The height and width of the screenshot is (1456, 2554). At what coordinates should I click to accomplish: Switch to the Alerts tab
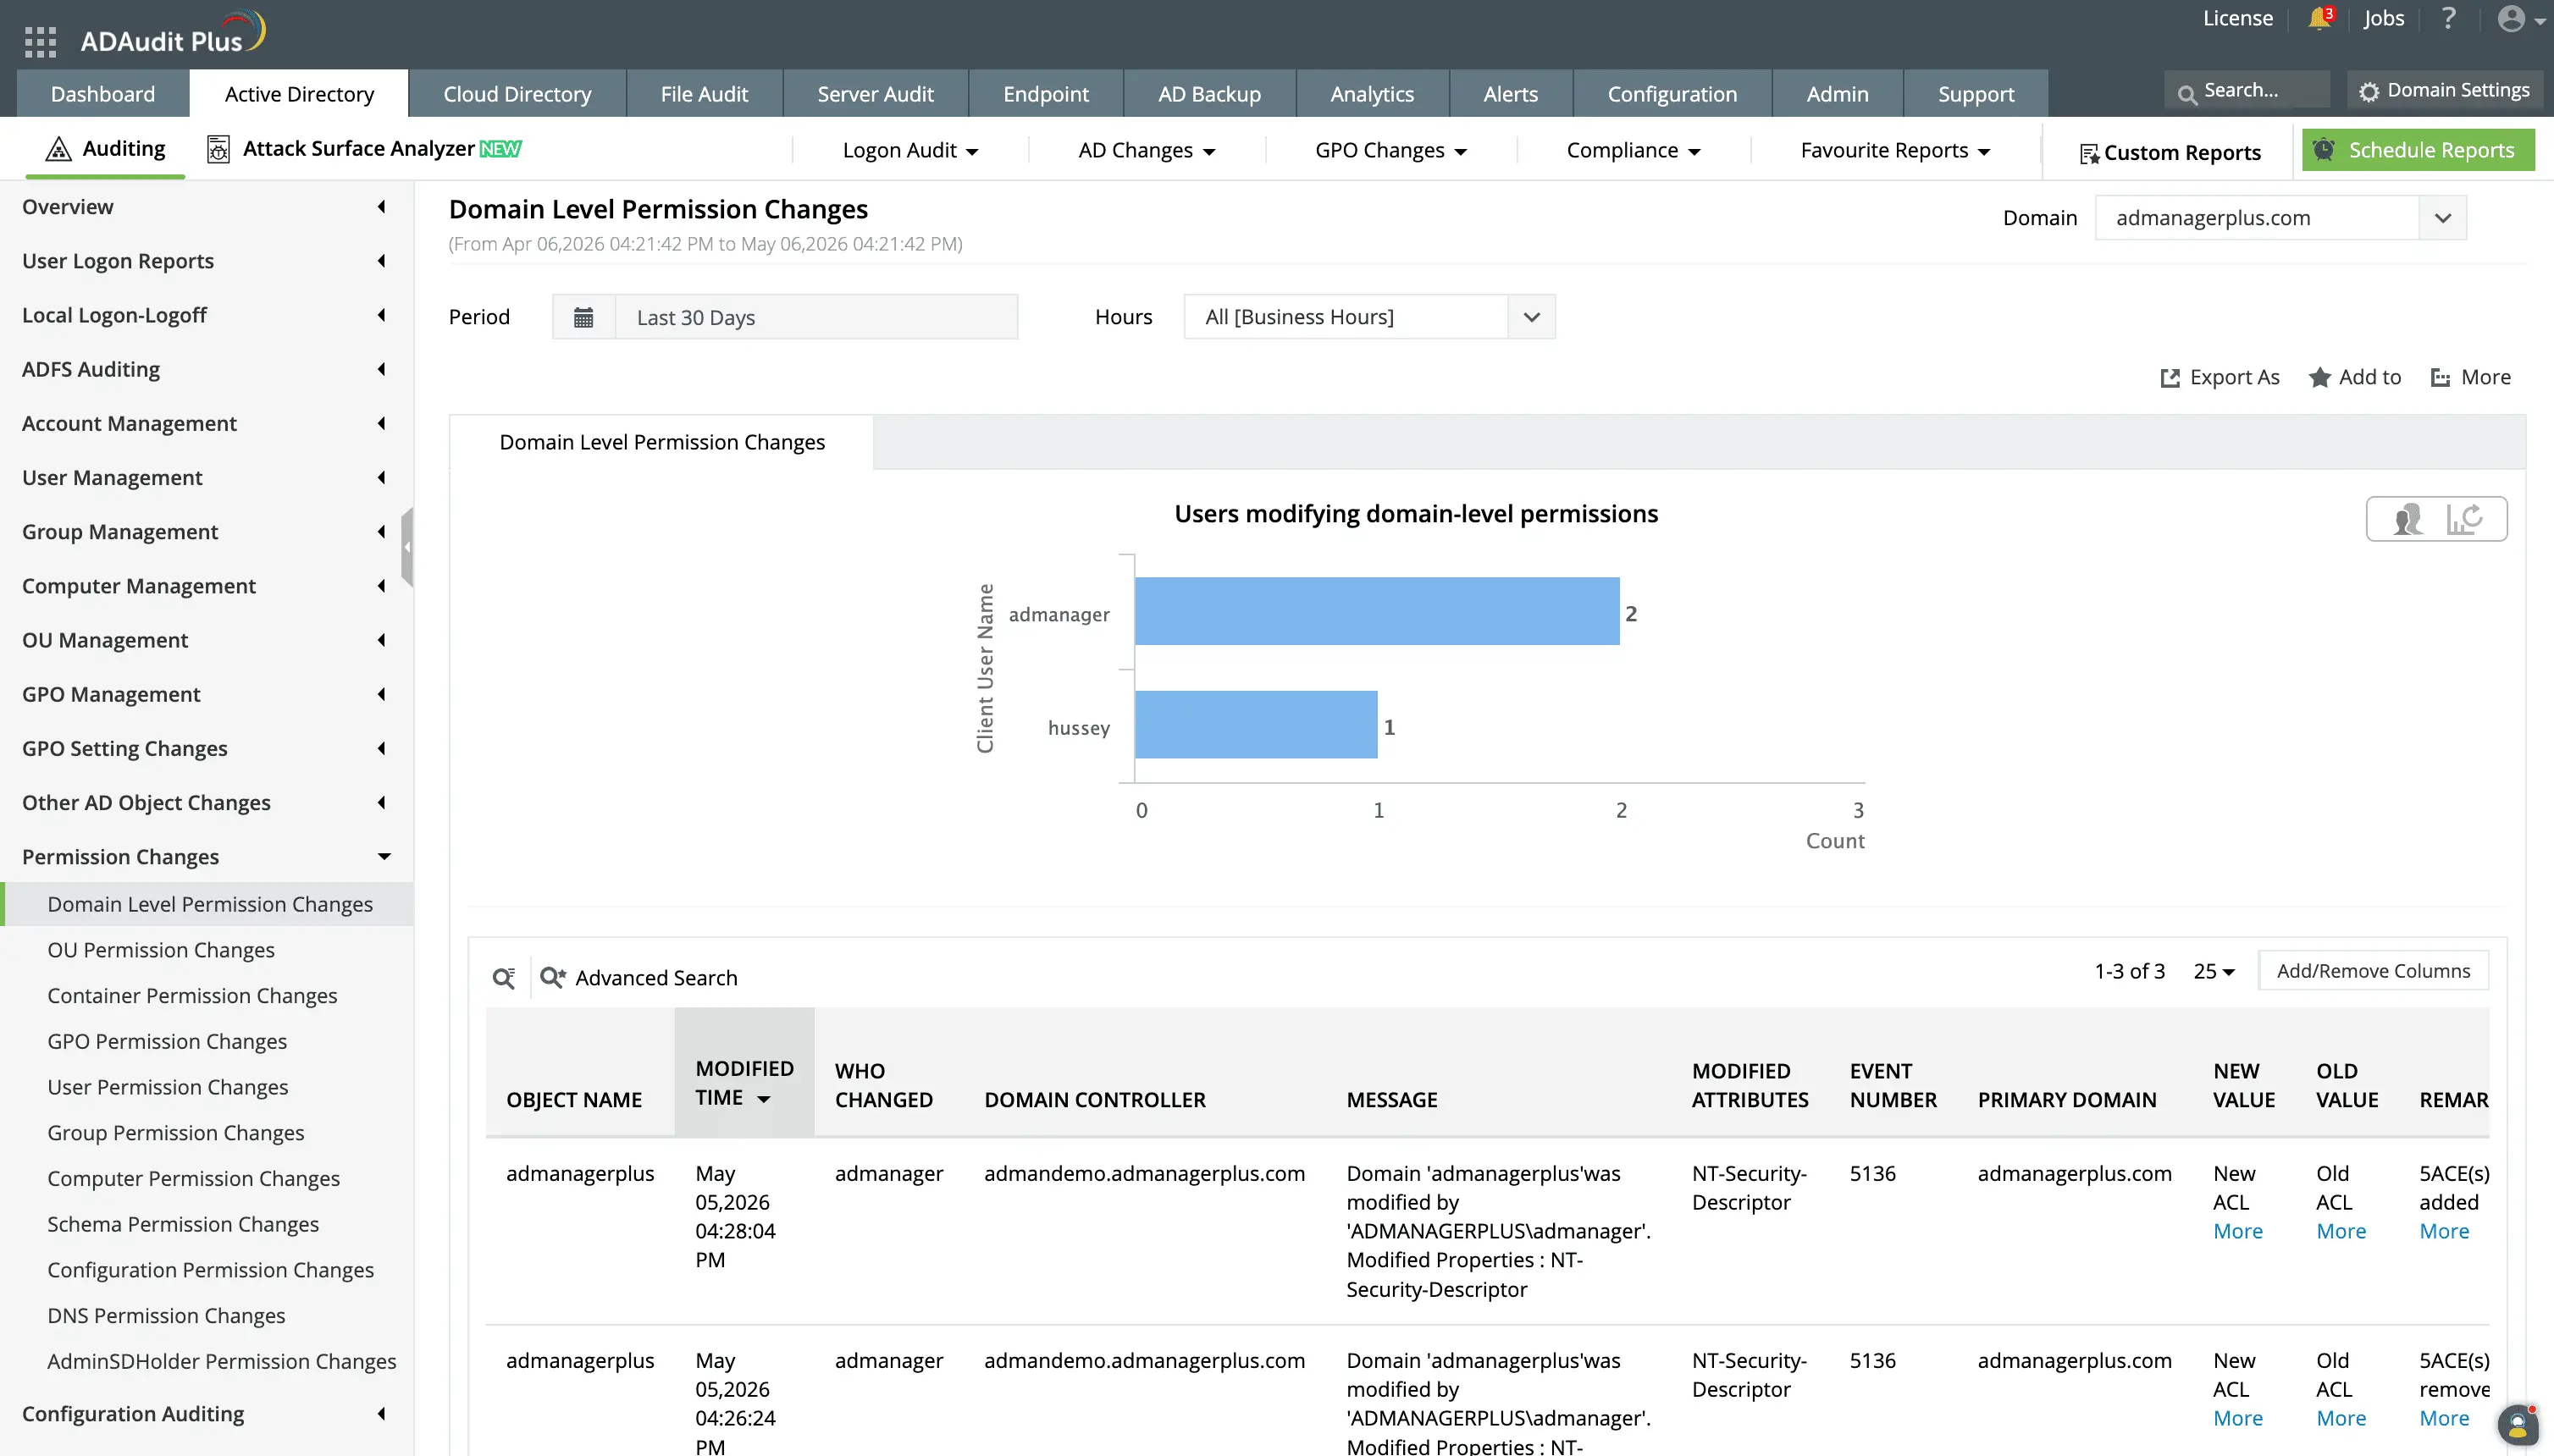(1511, 94)
